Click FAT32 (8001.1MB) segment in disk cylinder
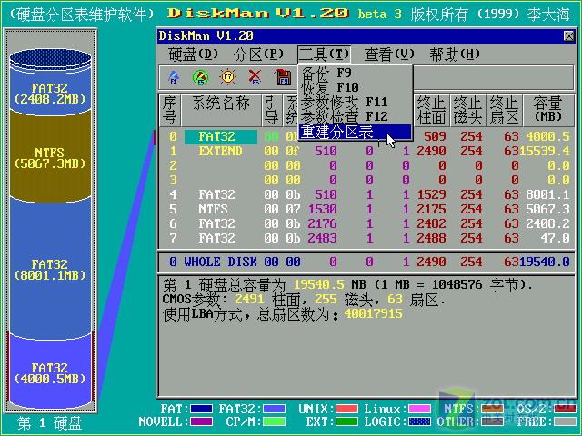Viewport: 582px width, 436px height. click(x=50, y=269)
